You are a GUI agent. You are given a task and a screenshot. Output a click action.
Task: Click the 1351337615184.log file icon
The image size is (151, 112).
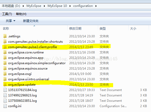pyautogui.click(x=5, y=90)
